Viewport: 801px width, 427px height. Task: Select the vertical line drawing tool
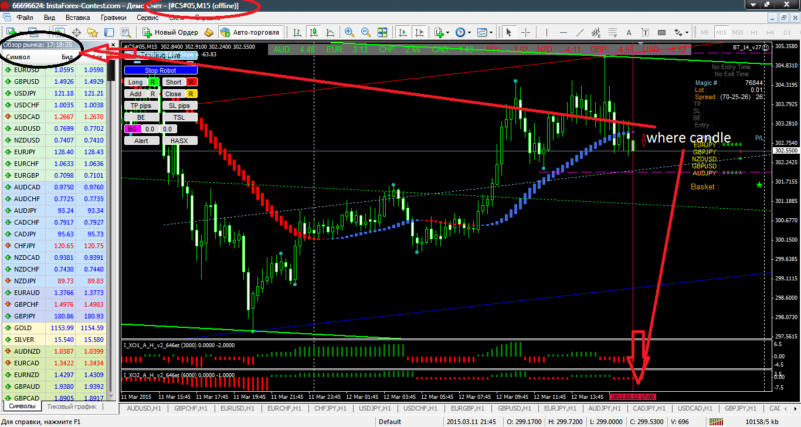547,32
